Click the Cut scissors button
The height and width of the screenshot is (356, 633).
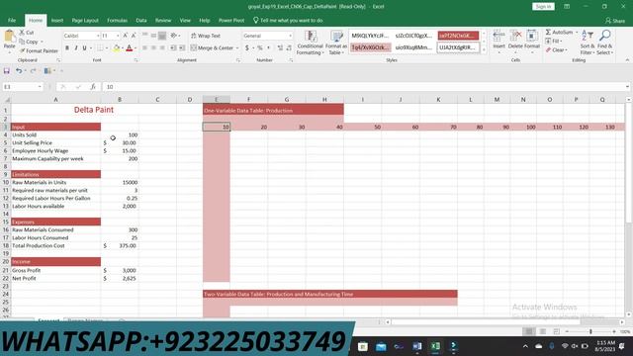pos(27,33)
